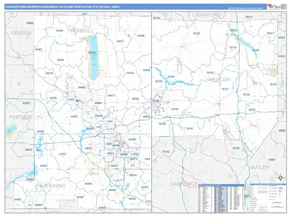The width and height of the screenshot is (291, 218).
Task: Click ZIP code label 44062
Action: (x=30, y=23)
